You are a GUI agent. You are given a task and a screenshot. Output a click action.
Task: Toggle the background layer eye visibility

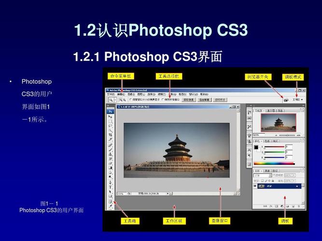[255, 186]
